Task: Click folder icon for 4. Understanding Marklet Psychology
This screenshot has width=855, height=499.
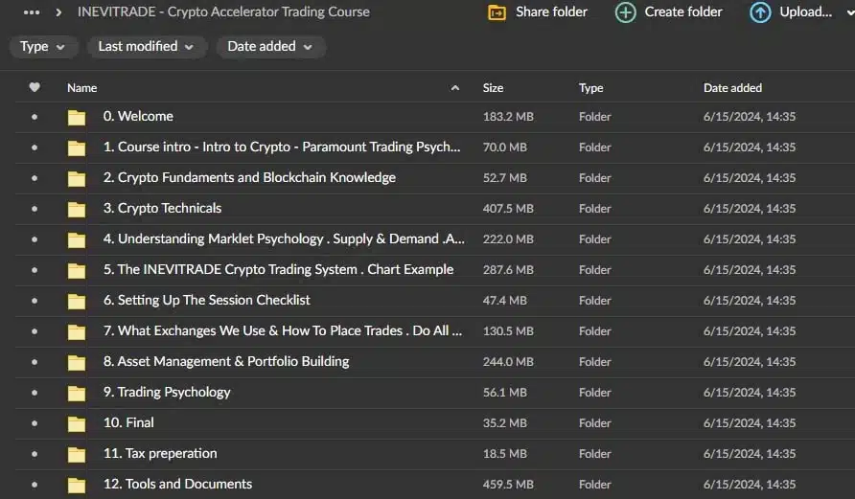Action: 77,239
